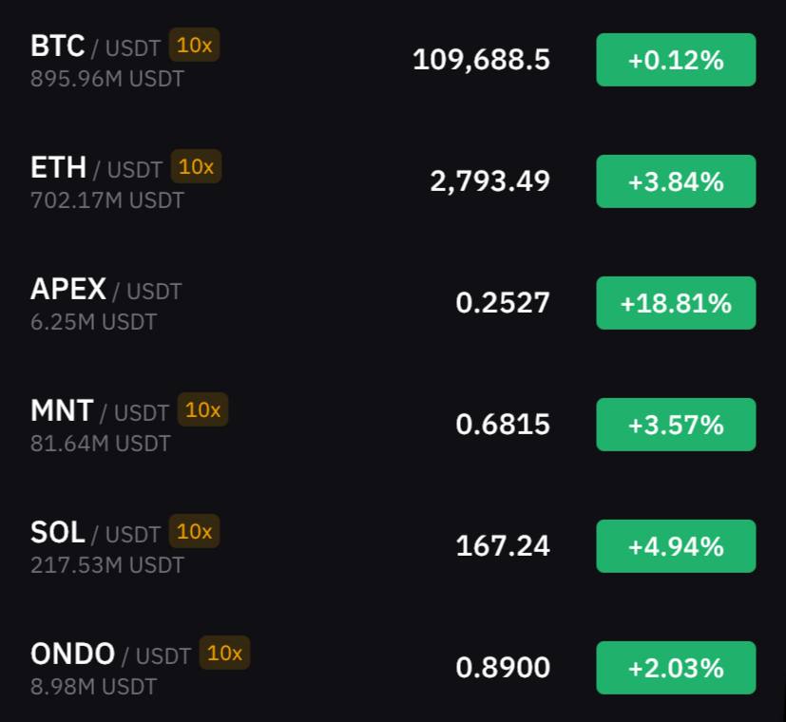This screenshot has width=786, height=722.
Task: Click the +4.94% change button for SOL
Action: point(676,546)
